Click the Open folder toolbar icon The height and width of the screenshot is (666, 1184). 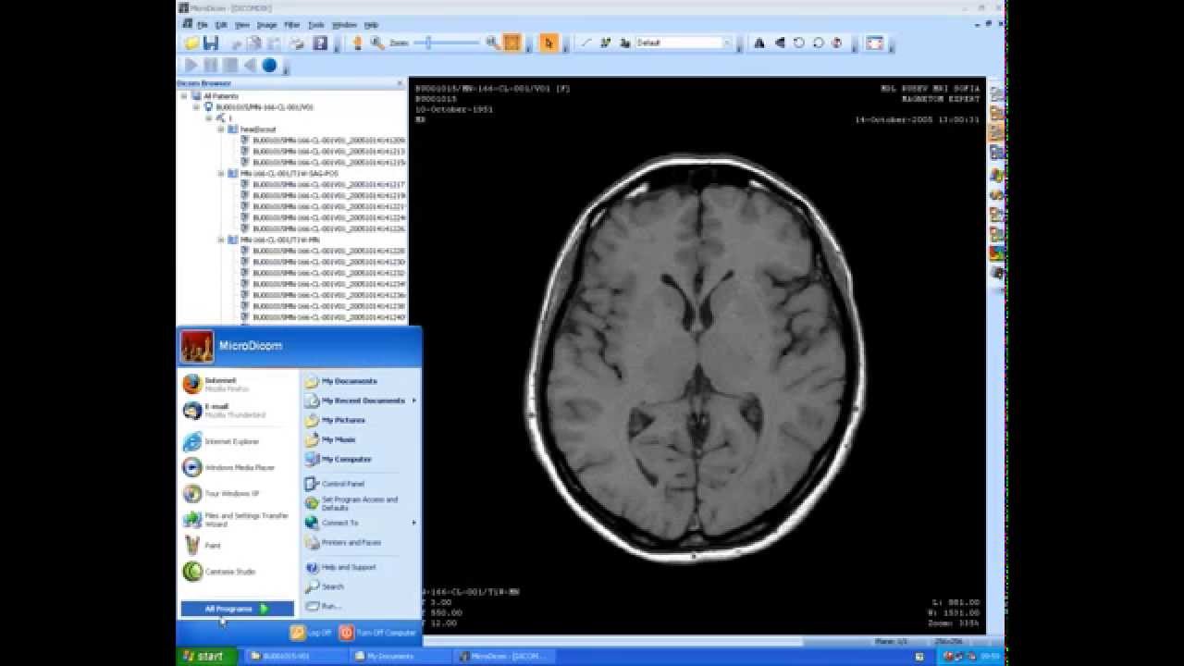(191, 43)
